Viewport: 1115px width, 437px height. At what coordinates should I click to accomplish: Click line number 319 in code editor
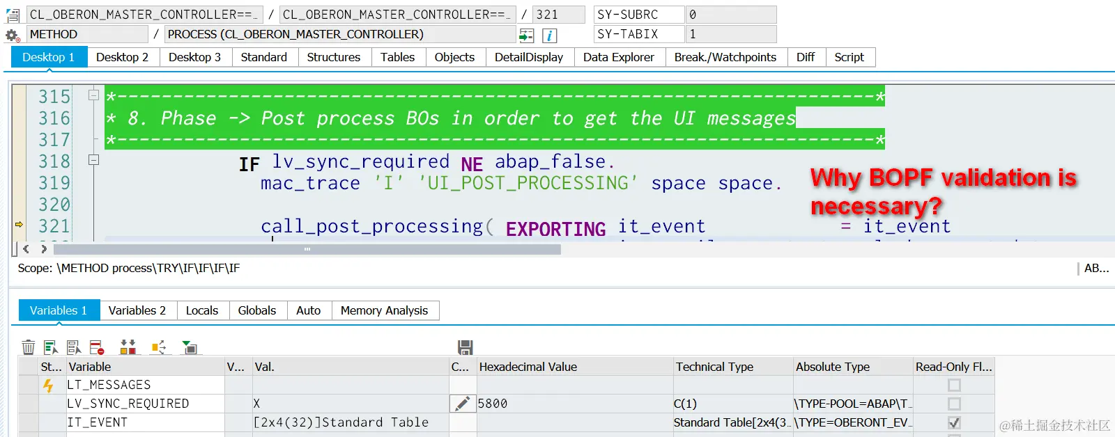click(x=54, y=183)
